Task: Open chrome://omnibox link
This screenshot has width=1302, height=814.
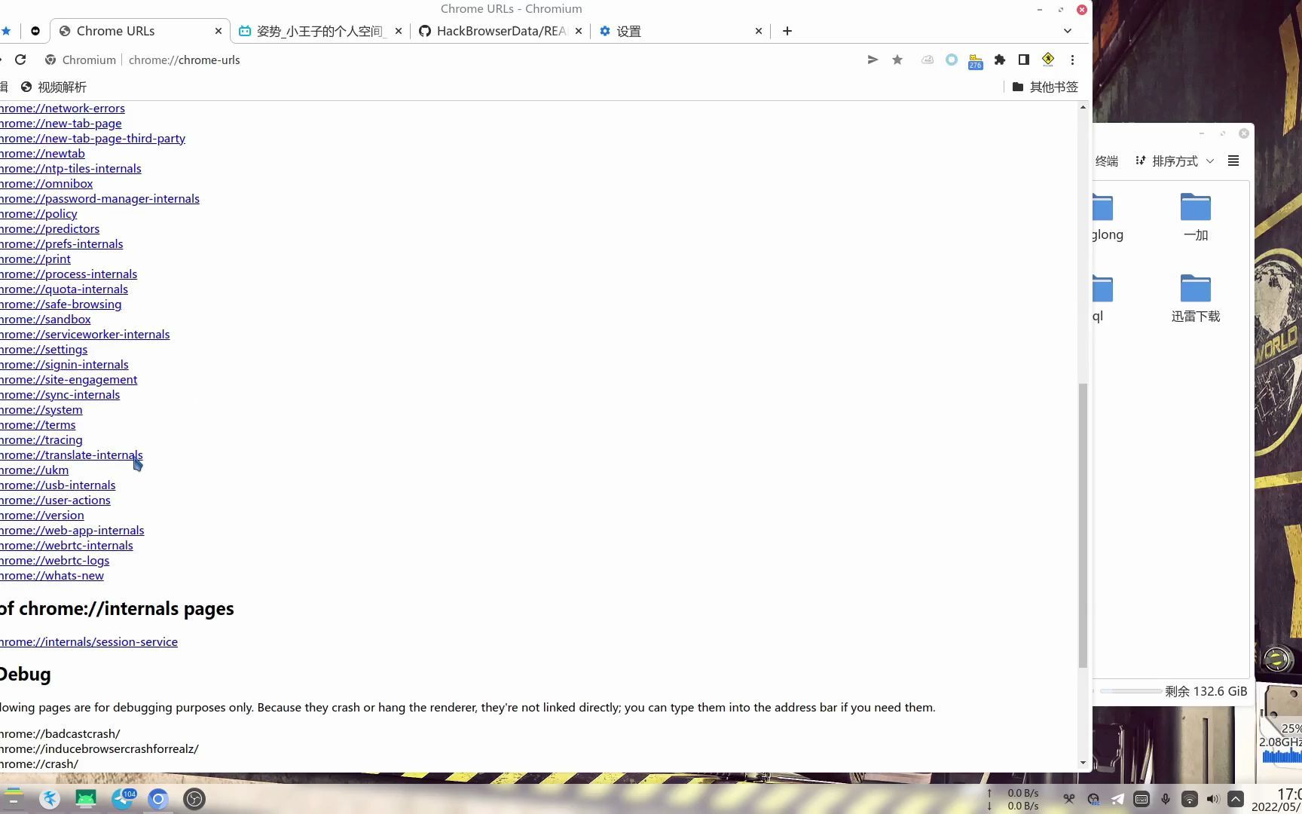Action: 47,183
